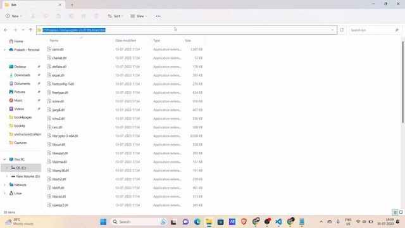Switch to details view in status bar
Image resolution: width=405 pixels, height=228 pixels.
(x=395, y=212)
